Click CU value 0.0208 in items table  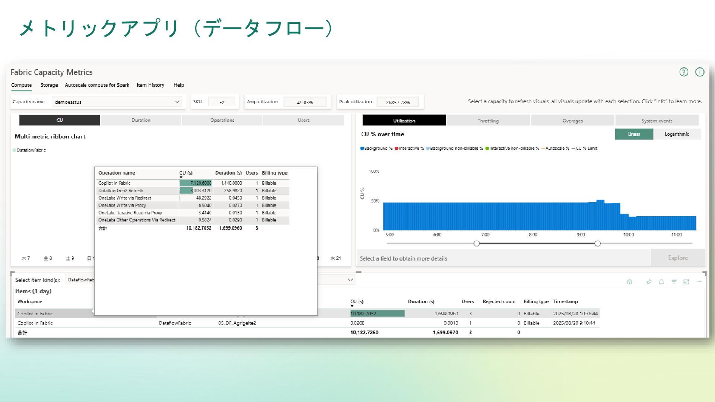(x=357, y=323)
